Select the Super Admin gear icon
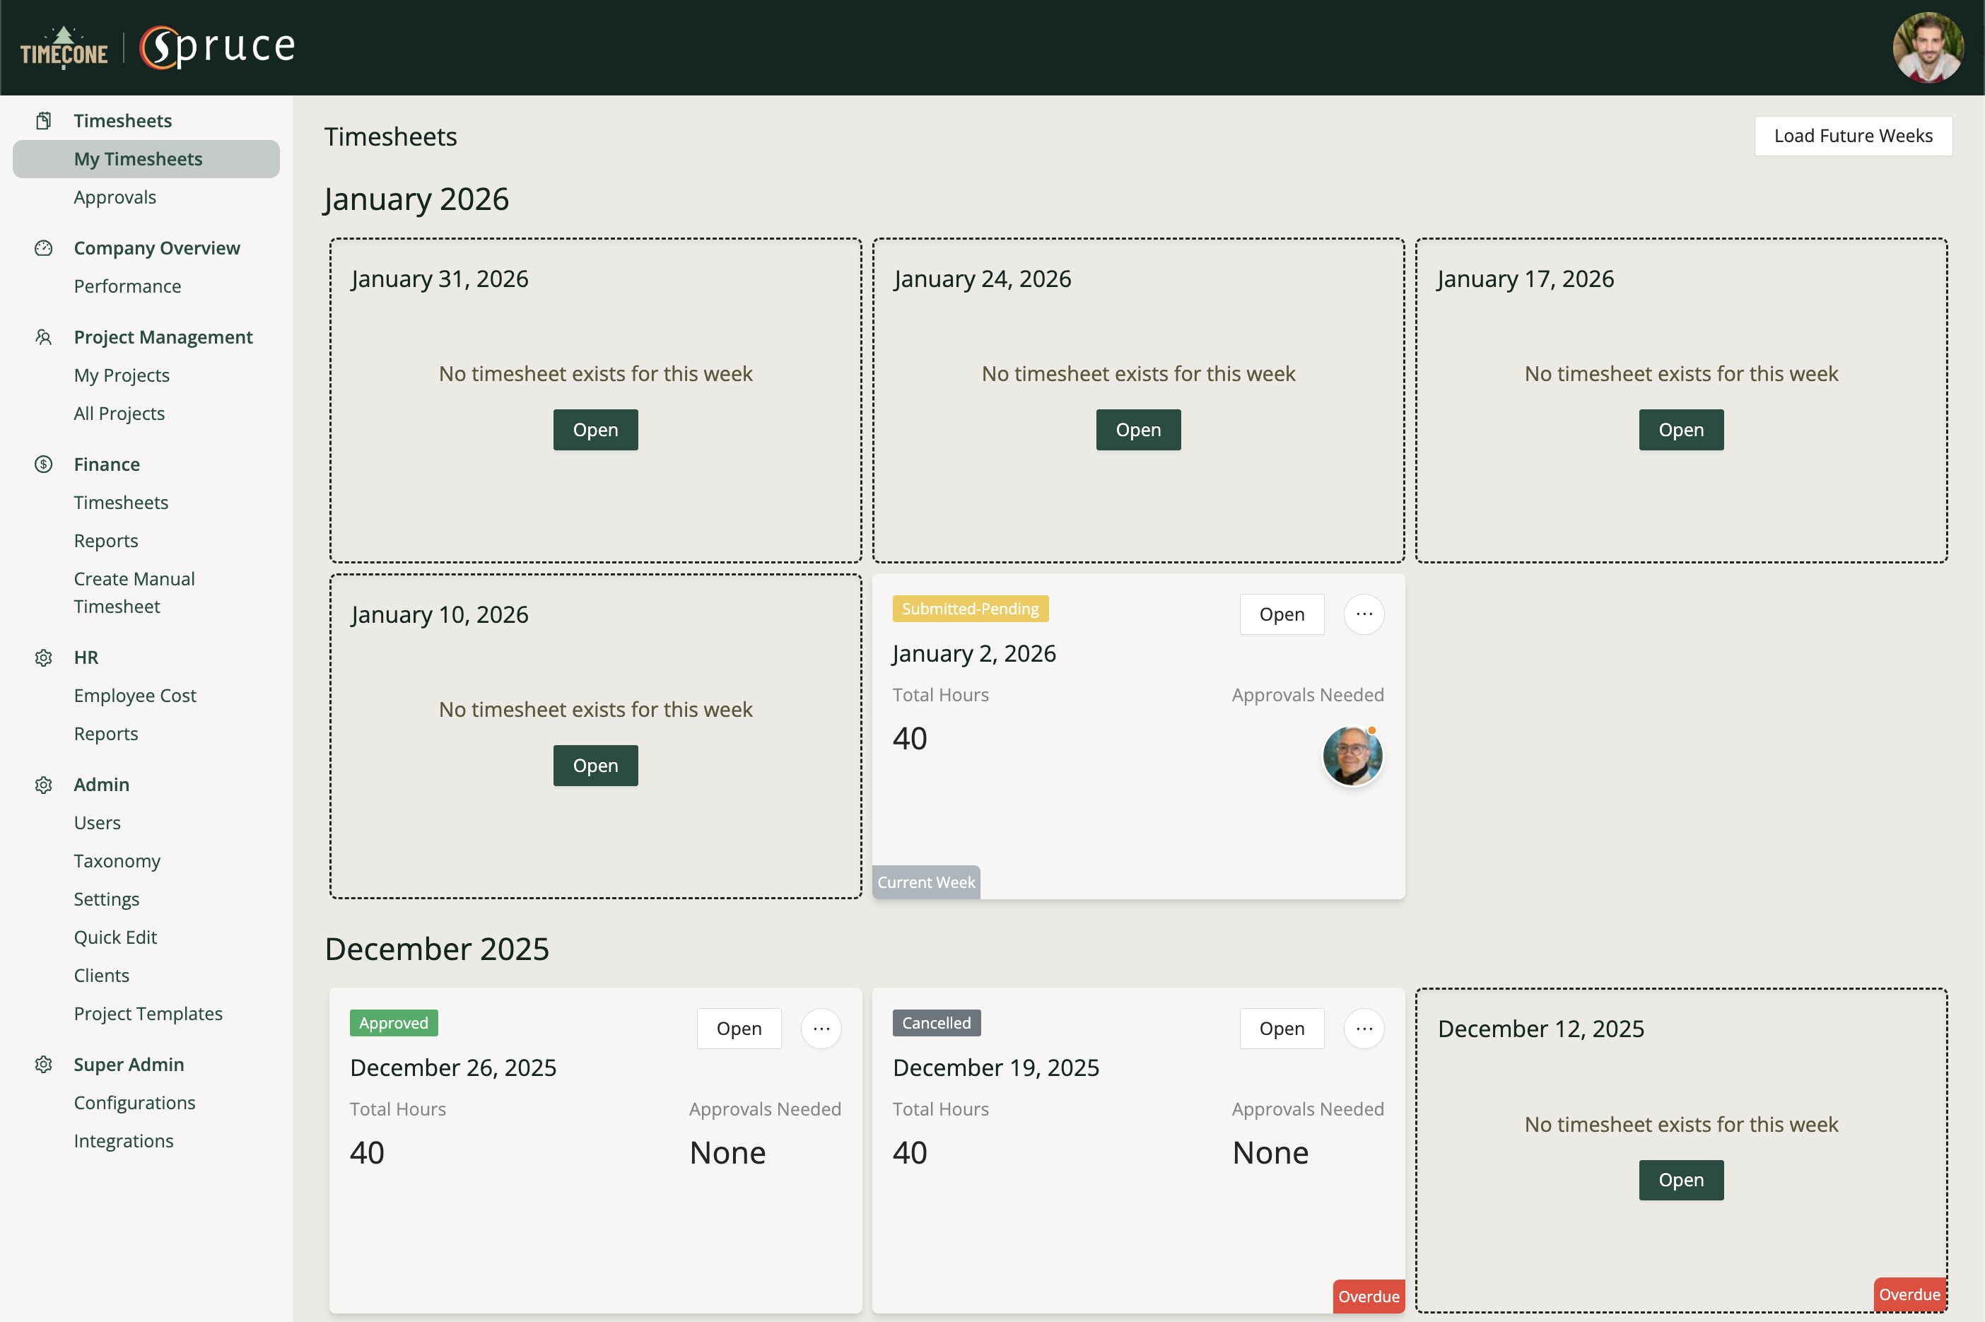Viewport: 1985px width, 1322px height. pyautogui.click(x=43, y=1064)
